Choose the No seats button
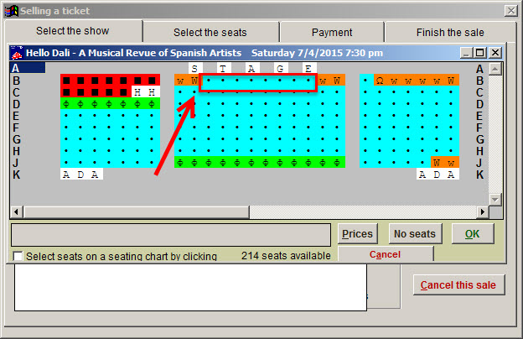 click(415, 234)
